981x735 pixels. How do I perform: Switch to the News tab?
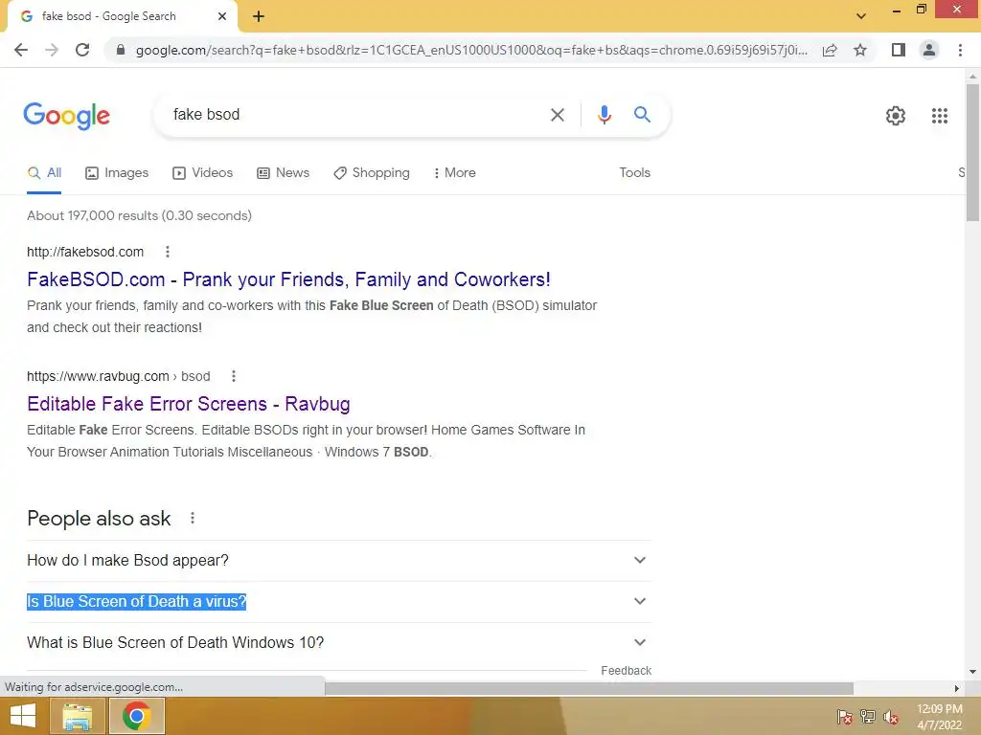[x=284, y=173]
